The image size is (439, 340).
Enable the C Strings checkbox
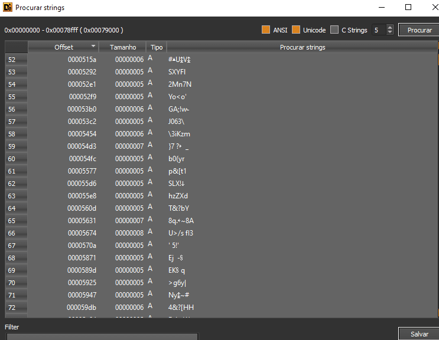click(334, 30)
